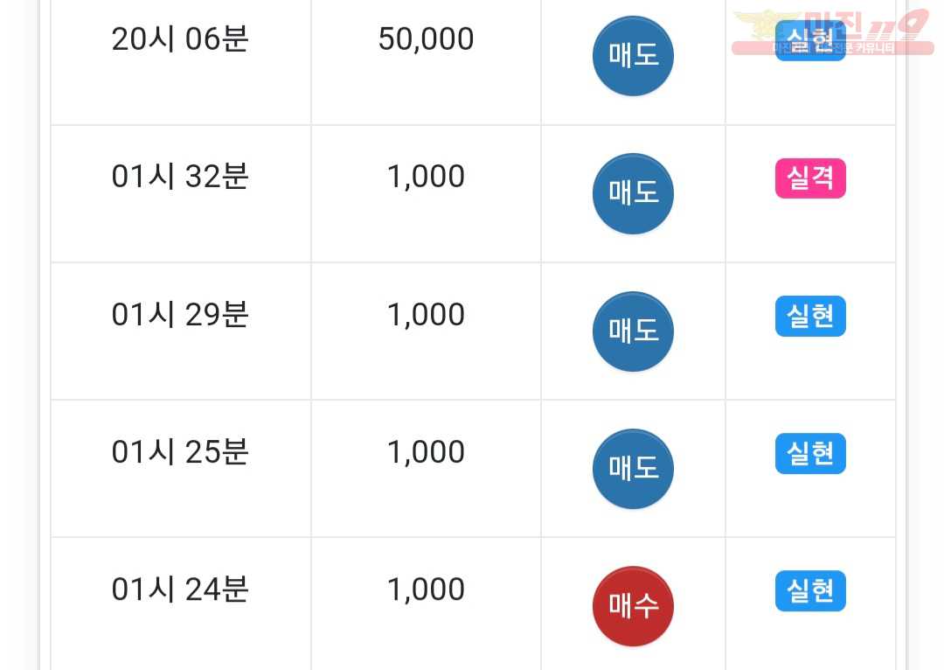The width and height of the screenshot is (944, 670).
Task: Click the 실현 badge in 01시 25분 row
Action: tap(810, 453)
